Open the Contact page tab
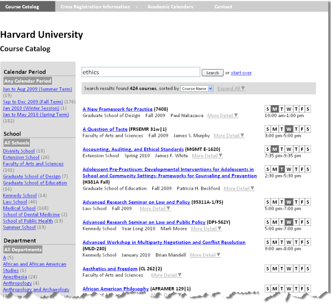331x304 pixels. [x=223, y=7]
